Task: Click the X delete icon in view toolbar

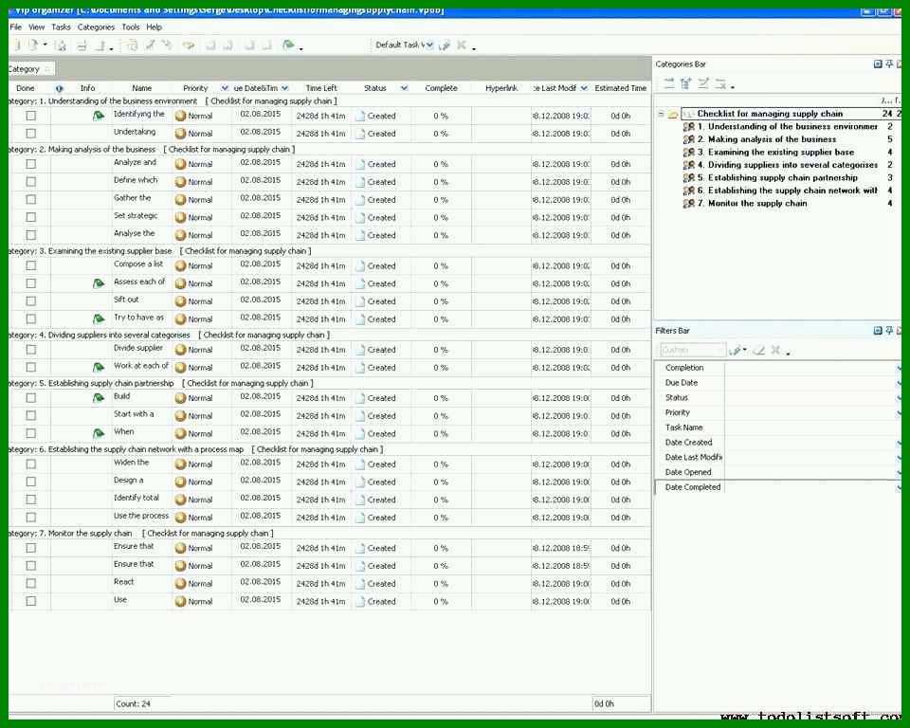Action: click(x=462, y=45)
